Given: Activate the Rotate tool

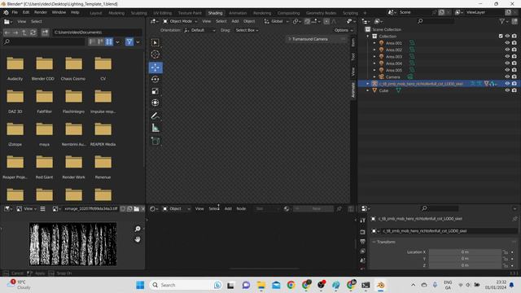Looking at the screenshot, I should point(155,79).
